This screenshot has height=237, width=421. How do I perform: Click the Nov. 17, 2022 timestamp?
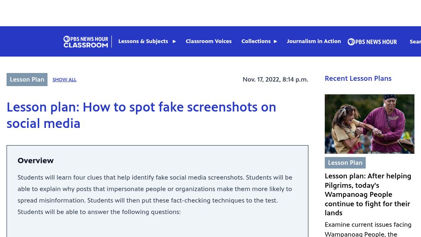(x=275, y=80)
